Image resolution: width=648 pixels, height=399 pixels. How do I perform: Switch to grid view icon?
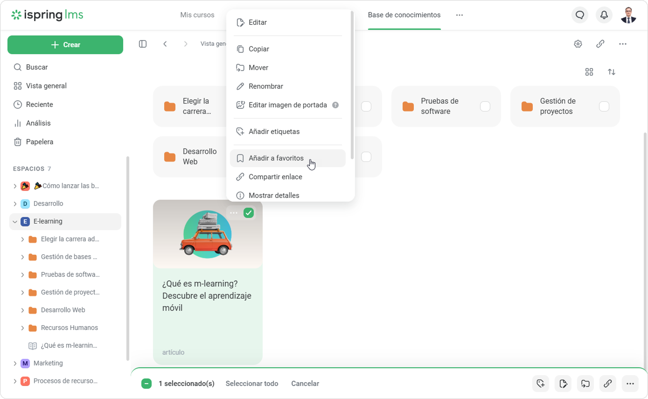click(589, 72)
